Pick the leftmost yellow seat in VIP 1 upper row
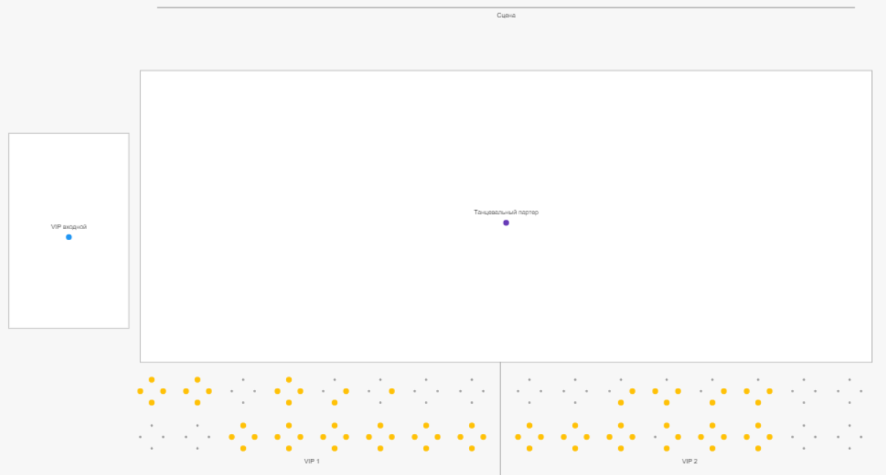This screenshot has width=886, height=475. 140,391
